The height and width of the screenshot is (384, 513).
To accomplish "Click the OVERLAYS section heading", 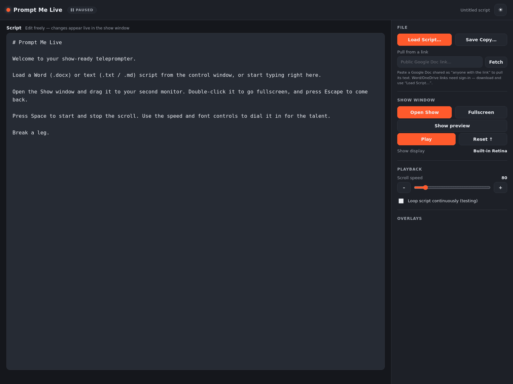I will tap(409, 219).
